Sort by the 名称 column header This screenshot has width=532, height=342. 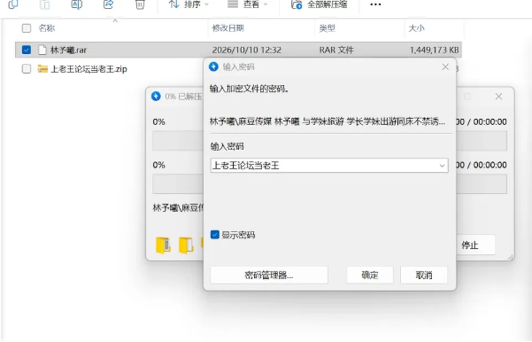[47, 28]
